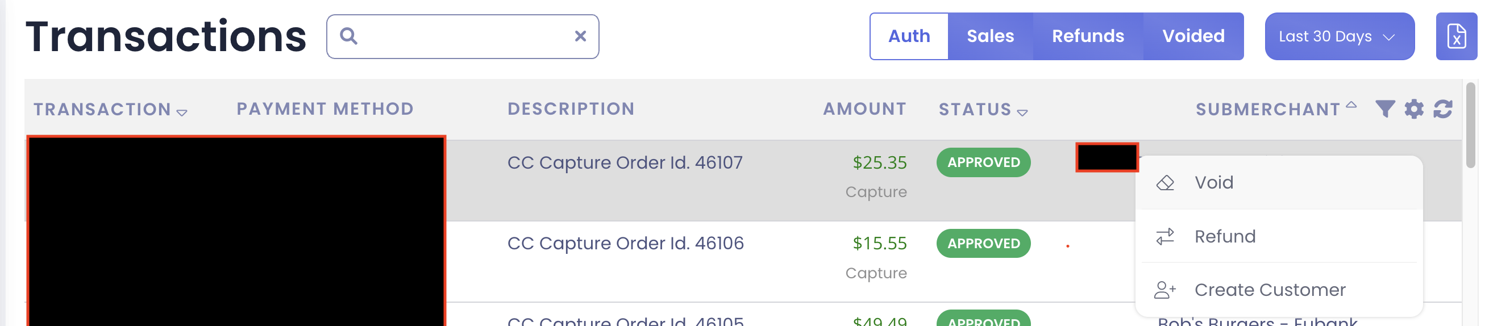The height and width of the screenshot is (326, 1489).
Task: Clear the search box with the X
Action: pos(580,36)
